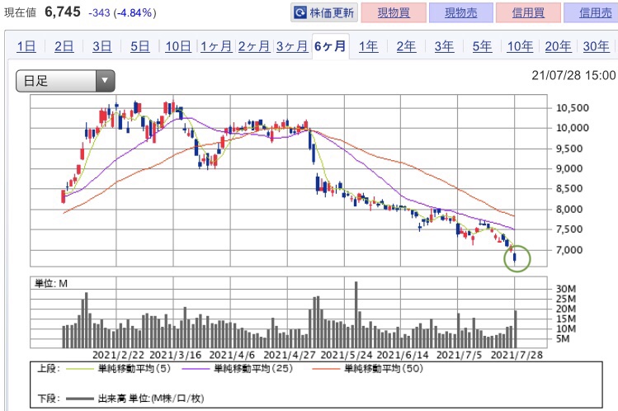Open the 3年 chart range

pyautogui.click(x=444, y=46)
